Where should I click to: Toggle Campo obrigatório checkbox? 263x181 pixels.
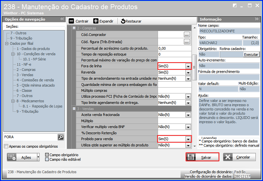point(47,155)
